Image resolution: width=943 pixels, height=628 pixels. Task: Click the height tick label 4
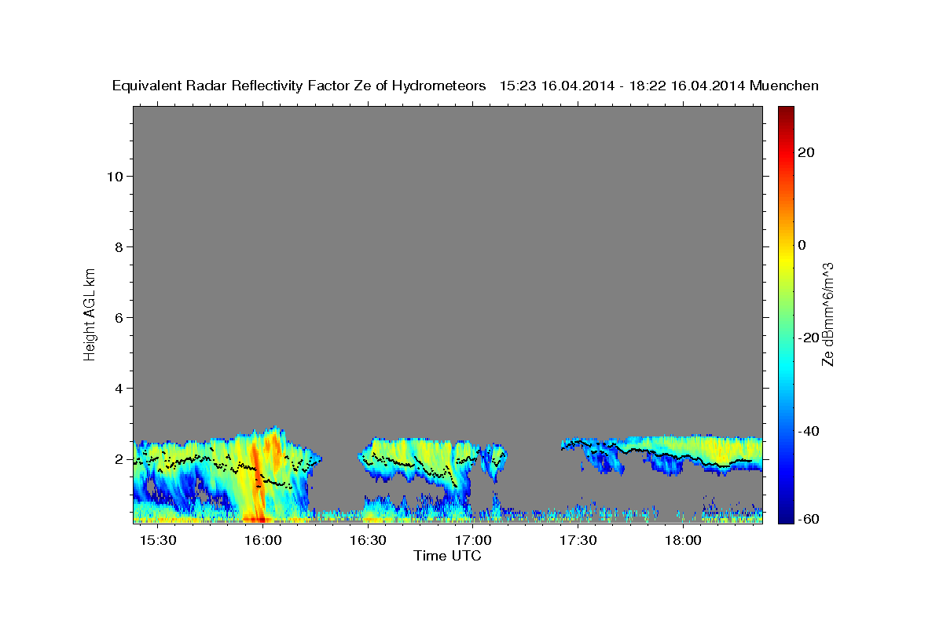tap(119, 388)
